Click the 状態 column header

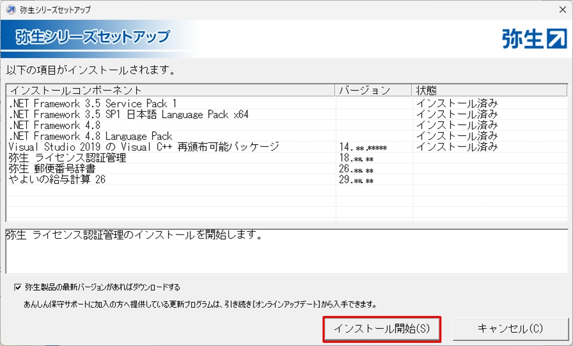(427, 90)
